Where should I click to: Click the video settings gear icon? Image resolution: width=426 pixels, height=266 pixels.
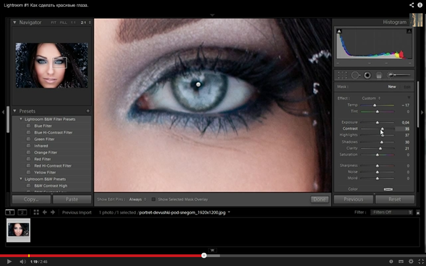click(411, 261)
